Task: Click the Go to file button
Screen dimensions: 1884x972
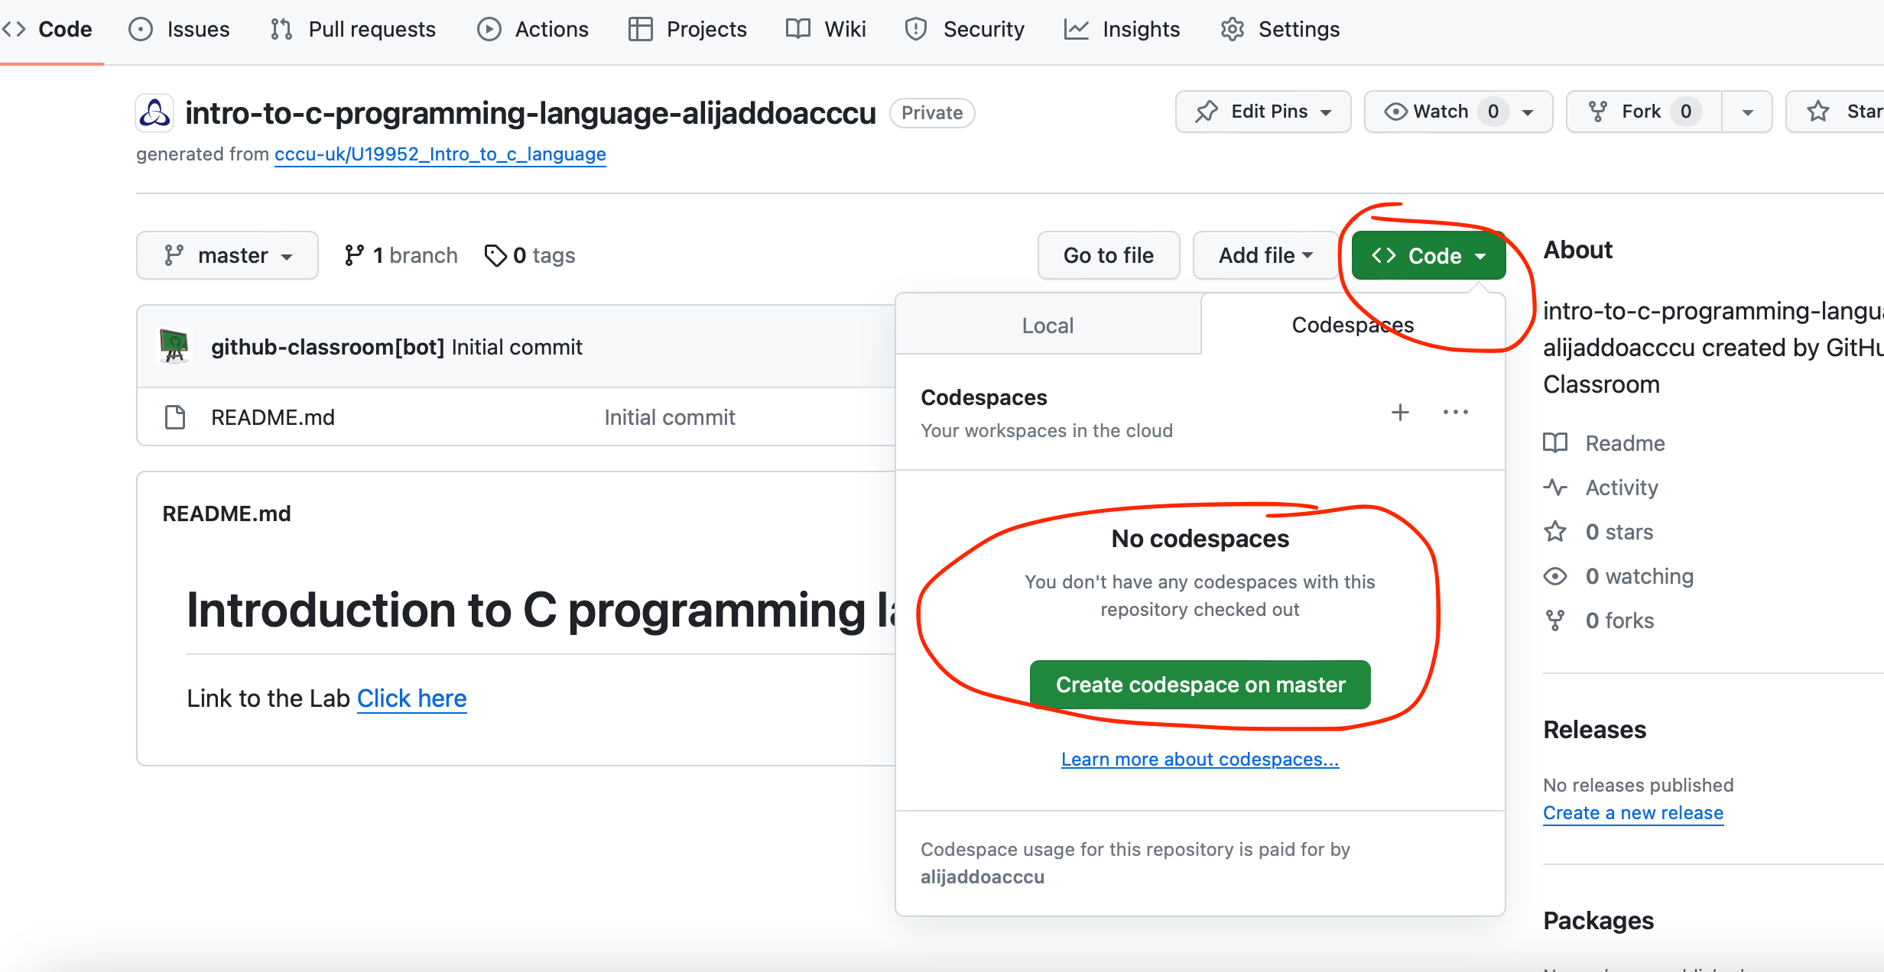Action: (1108, 255)
